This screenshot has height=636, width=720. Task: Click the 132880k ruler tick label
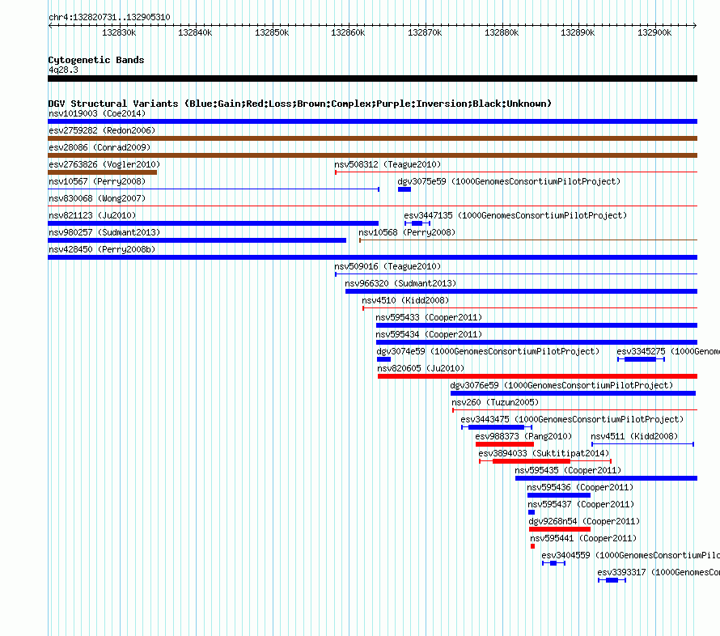[502, 32]
